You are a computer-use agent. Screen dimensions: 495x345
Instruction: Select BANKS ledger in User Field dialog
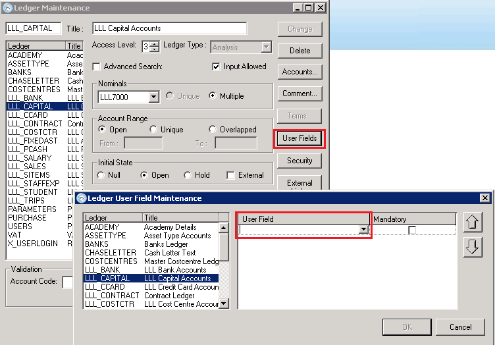click(x=96, y=244)
